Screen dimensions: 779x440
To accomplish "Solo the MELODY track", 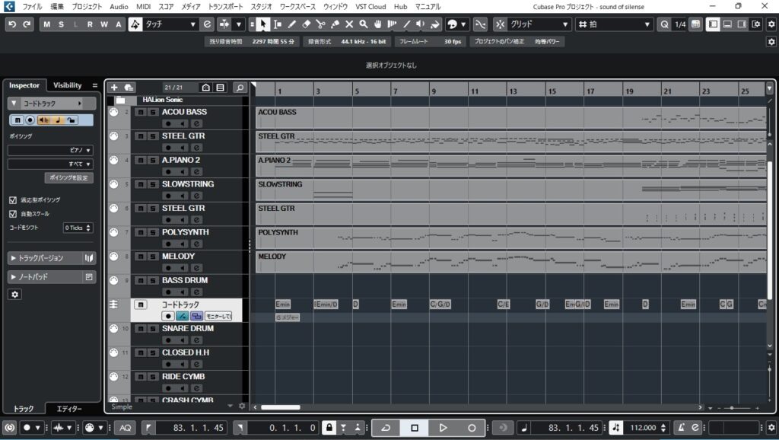I will click(152, 257).
